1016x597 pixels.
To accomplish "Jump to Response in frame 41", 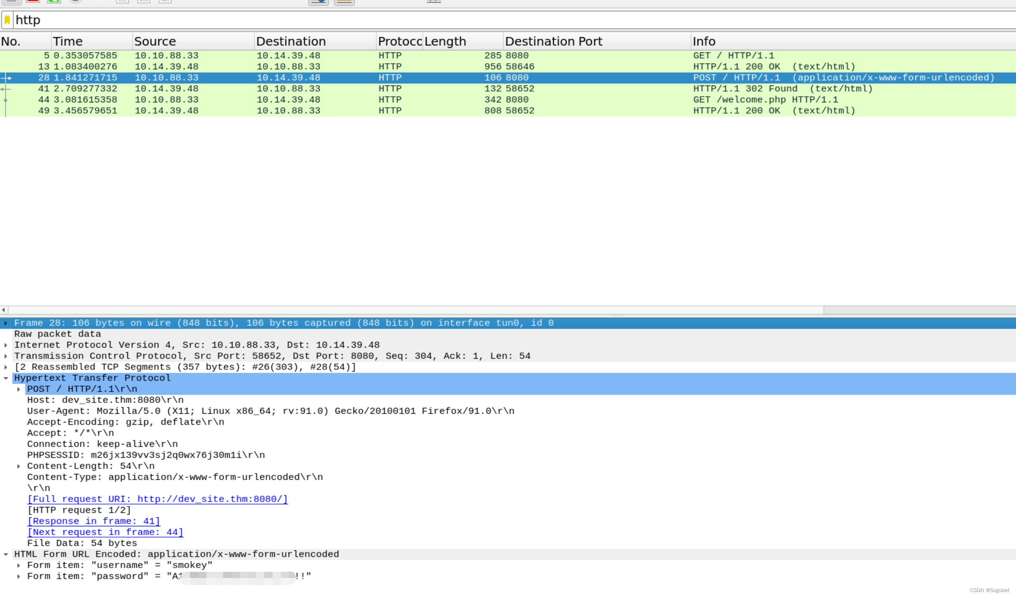I will click(93, 521).
